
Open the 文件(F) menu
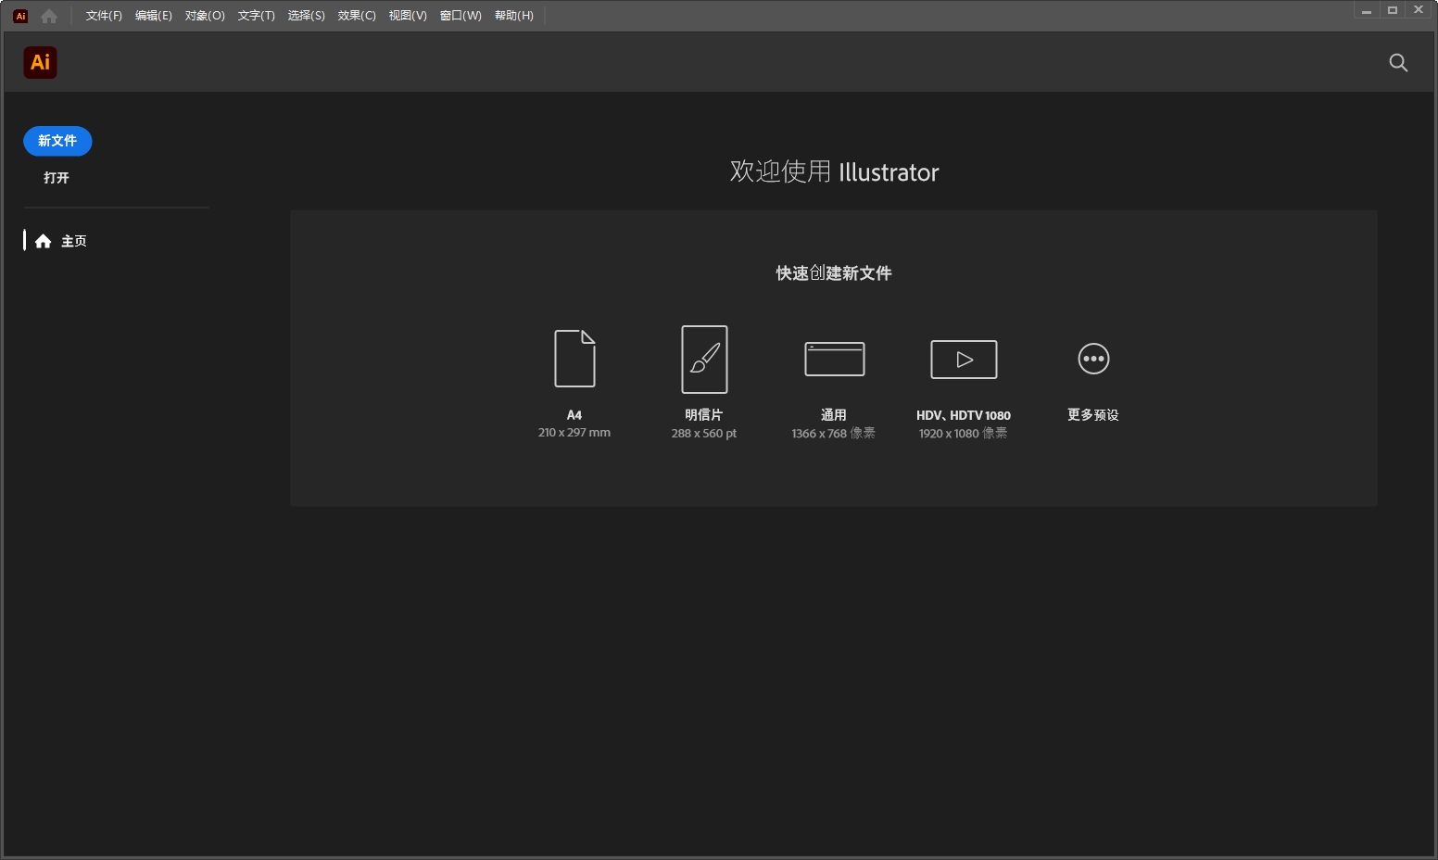click(x=102, y=15)
